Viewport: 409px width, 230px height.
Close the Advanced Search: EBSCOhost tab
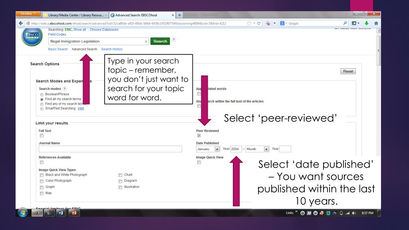point(173,15)
